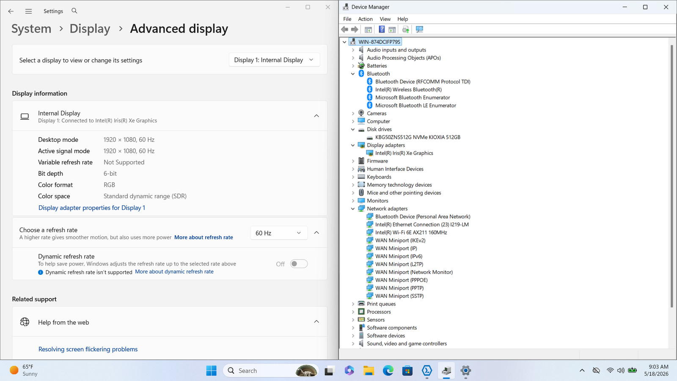Open Settings hamburger navigation menu
Screen dimensions: 677x381
tap(28, 11)
